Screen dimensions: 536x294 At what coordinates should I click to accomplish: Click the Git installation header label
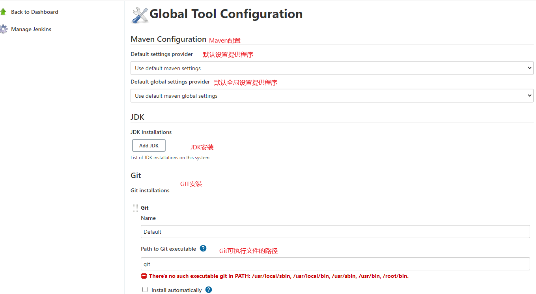(x=145, y=207)
